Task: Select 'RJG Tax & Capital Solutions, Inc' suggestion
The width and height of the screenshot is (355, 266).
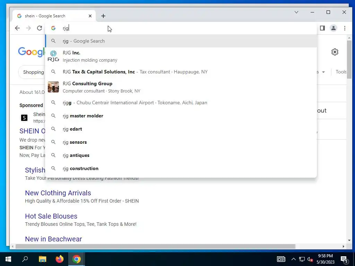Action: pos(181,72)
